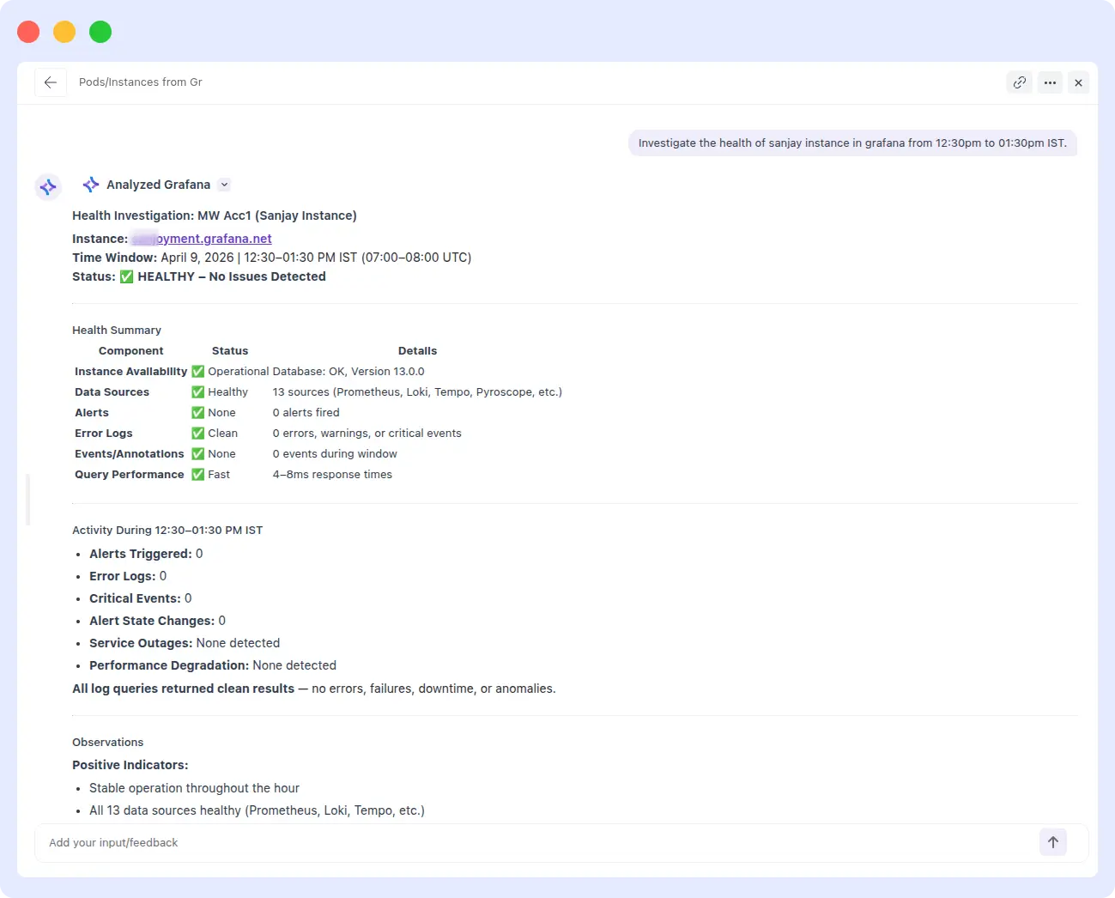Expand the Analyzed Grafana chevron dropdown
1115x898 pixels.
[224, 185]
